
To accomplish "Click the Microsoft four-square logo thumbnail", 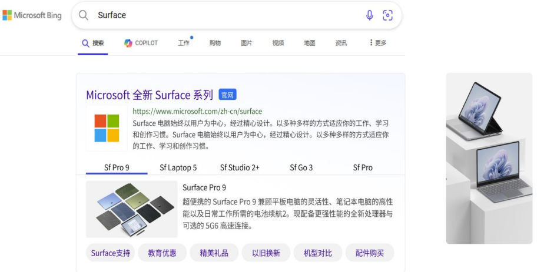I will pos(107,129).
